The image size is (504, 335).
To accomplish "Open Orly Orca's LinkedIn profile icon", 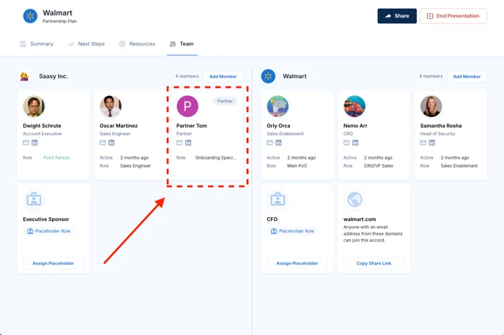I will 278,143.
